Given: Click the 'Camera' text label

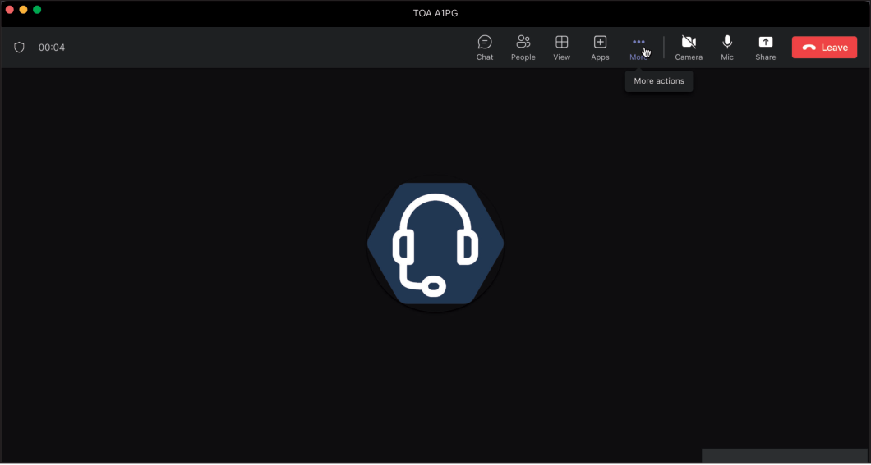Looking at the screenshot, I should point(689,57).
